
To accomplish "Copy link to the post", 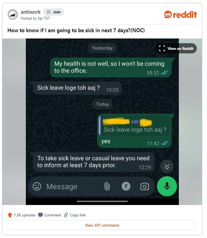I will [75, 215].
